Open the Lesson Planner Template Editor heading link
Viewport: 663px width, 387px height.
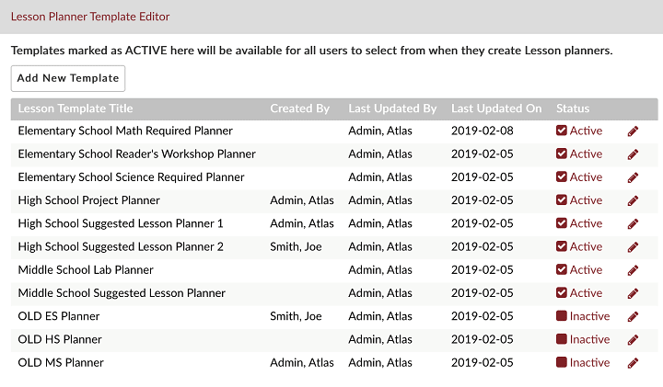tap(90, 17)
